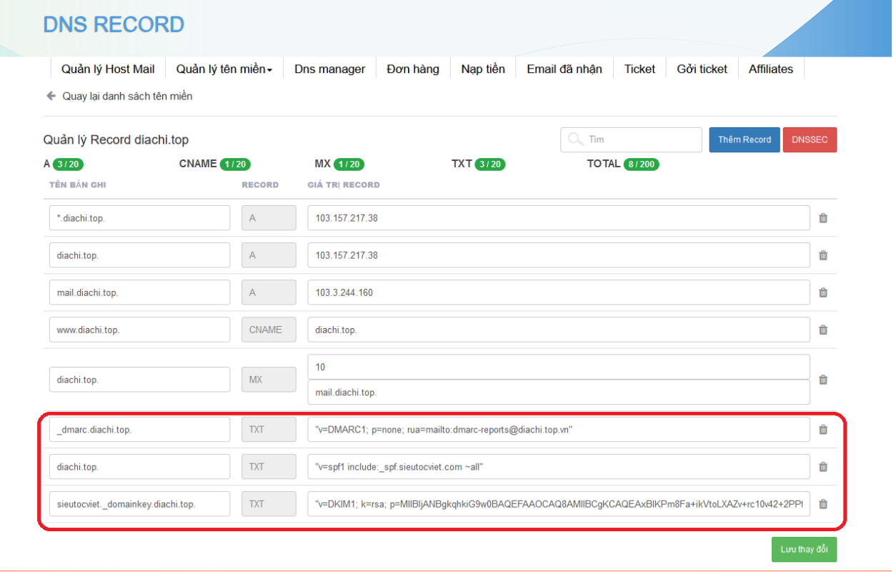The height and width of the screenshot is (572, 896).
Task: Save with Lưu thay đổi button
Action: [x=804, y=549]
